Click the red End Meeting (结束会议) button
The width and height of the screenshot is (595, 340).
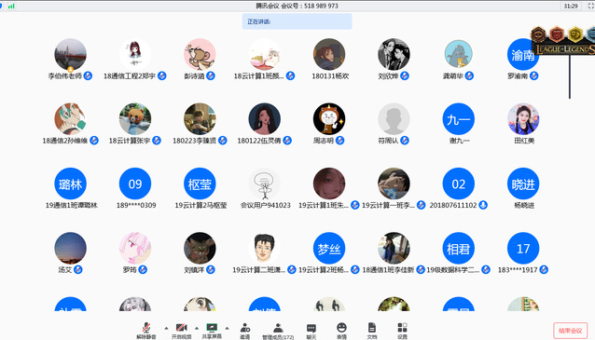[571, 331]
